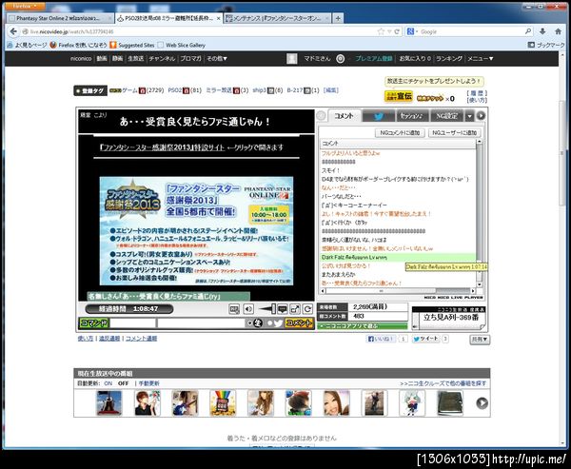Click the ゲーム tag link
The width and height of the screenshot is (571, 469).
point(129,90)
